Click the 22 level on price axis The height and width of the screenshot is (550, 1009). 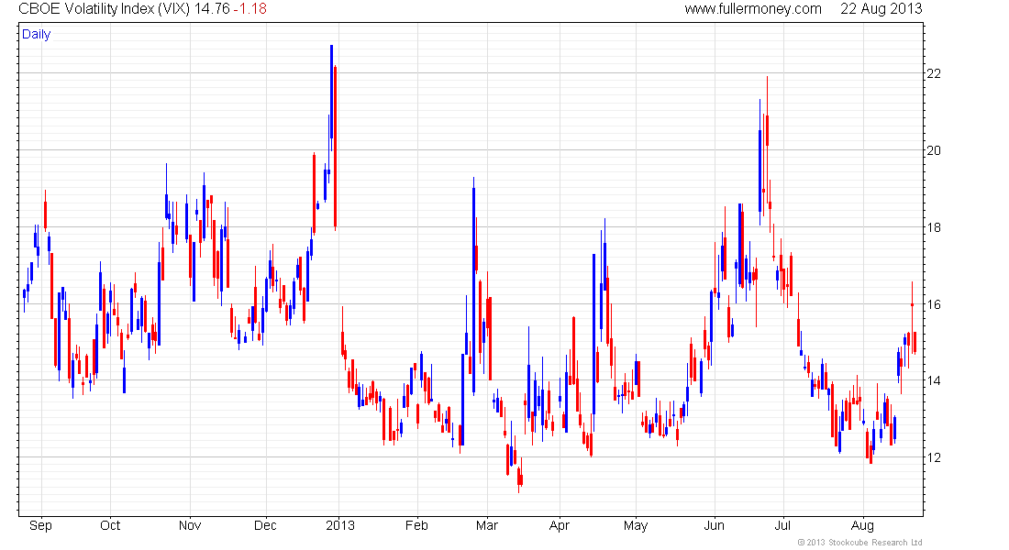pyautogui.click(x=933, y=73)
